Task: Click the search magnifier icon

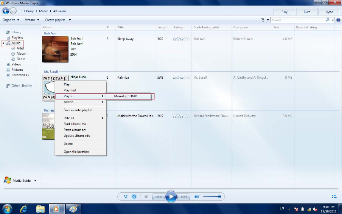Action: tap(327, 20)
